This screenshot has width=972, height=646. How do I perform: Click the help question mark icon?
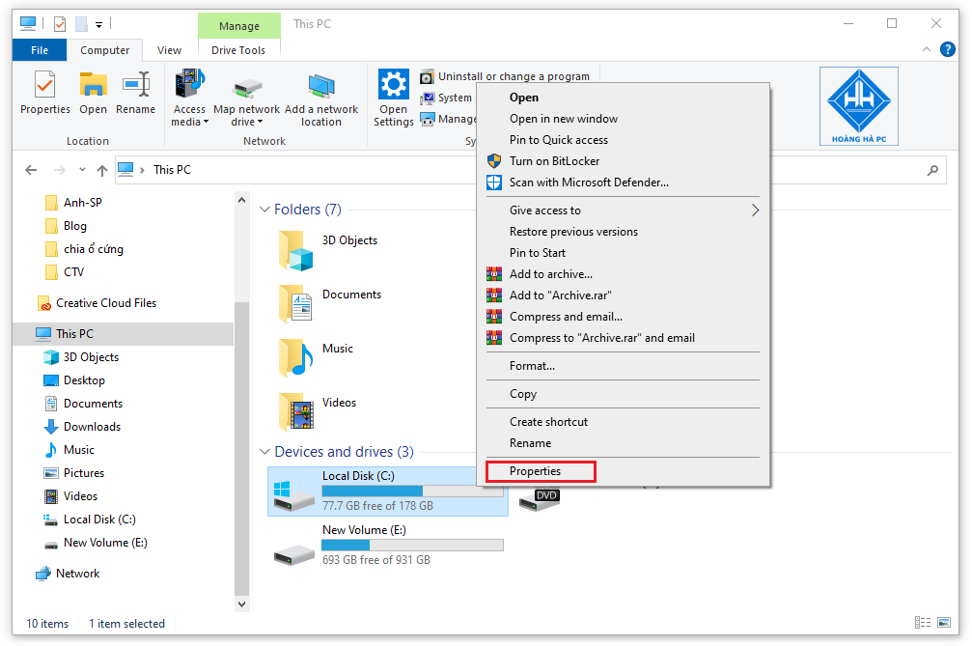(947, 49)
